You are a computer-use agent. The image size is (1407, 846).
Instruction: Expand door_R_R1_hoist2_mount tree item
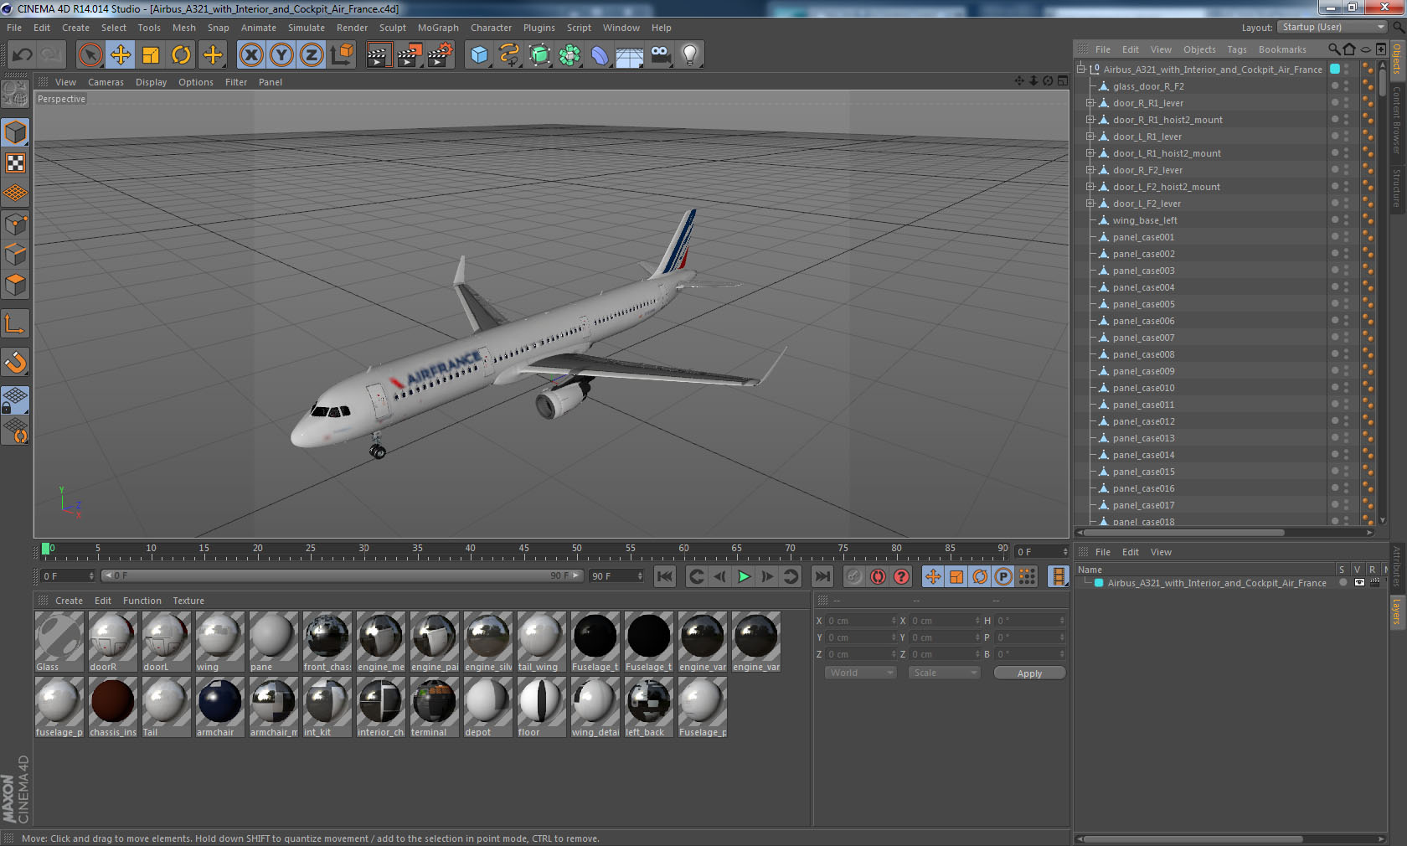1090,120
